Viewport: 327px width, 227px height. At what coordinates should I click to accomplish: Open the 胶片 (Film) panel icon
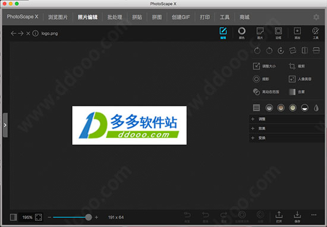(x=260, y=33)
